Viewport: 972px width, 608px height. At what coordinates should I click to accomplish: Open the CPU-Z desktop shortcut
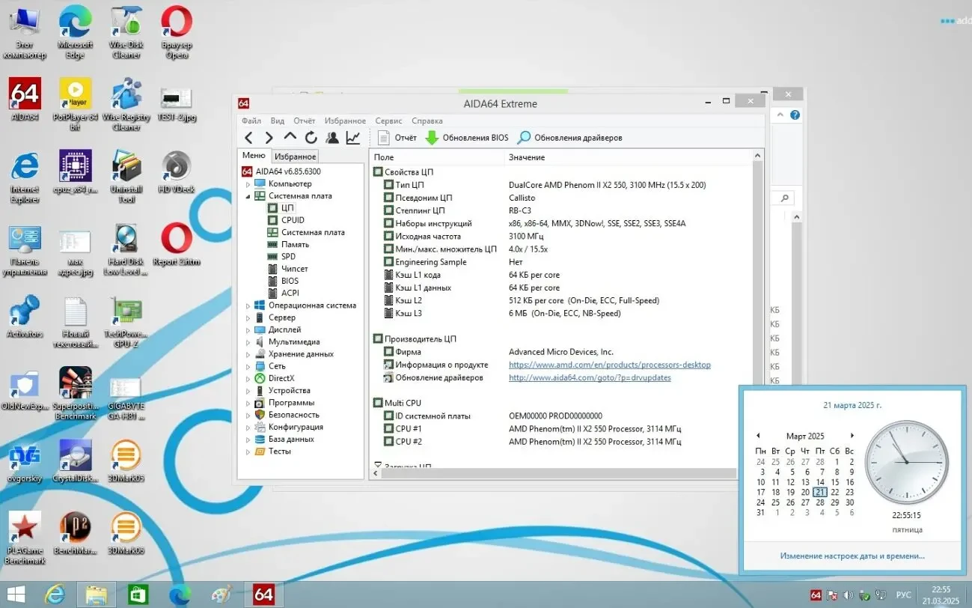click(75, 171)
